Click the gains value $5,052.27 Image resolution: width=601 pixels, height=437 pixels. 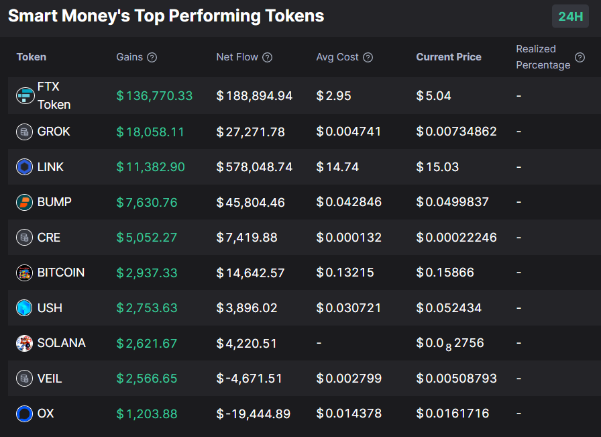click(147, 238)
